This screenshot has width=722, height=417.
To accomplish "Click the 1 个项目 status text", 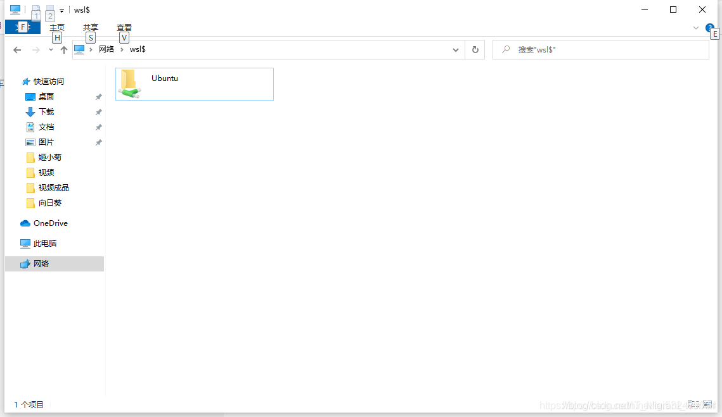I will pos(29,404).
